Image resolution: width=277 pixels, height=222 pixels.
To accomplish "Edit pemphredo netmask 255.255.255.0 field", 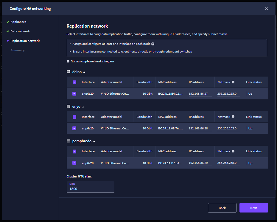I will pos(228,163).
